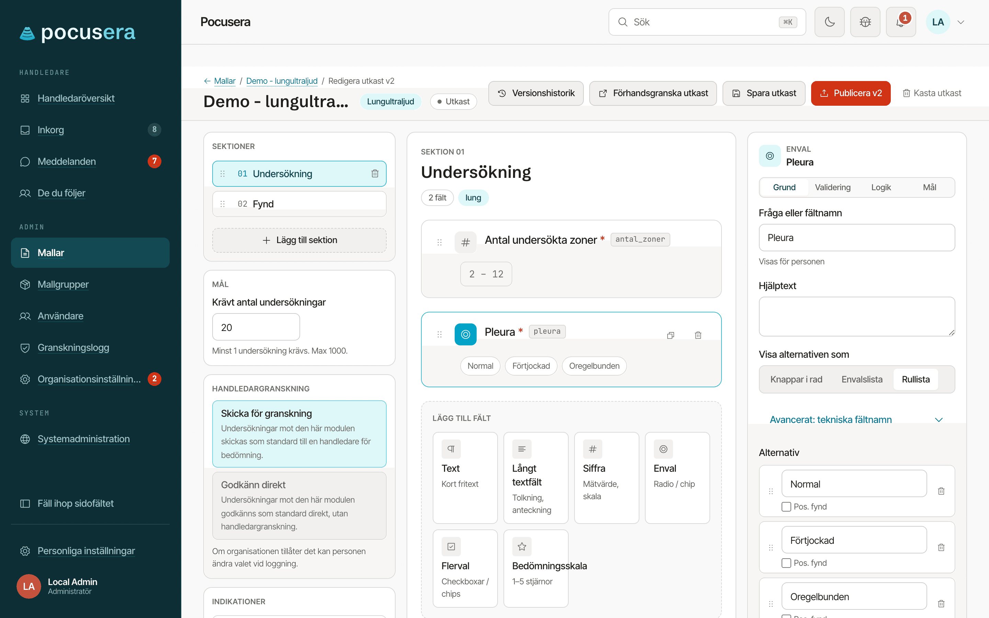This screenshot has height=618, width=989.
Task: Expand Avancerat: tekniska fältnamn
Action: 856,420
